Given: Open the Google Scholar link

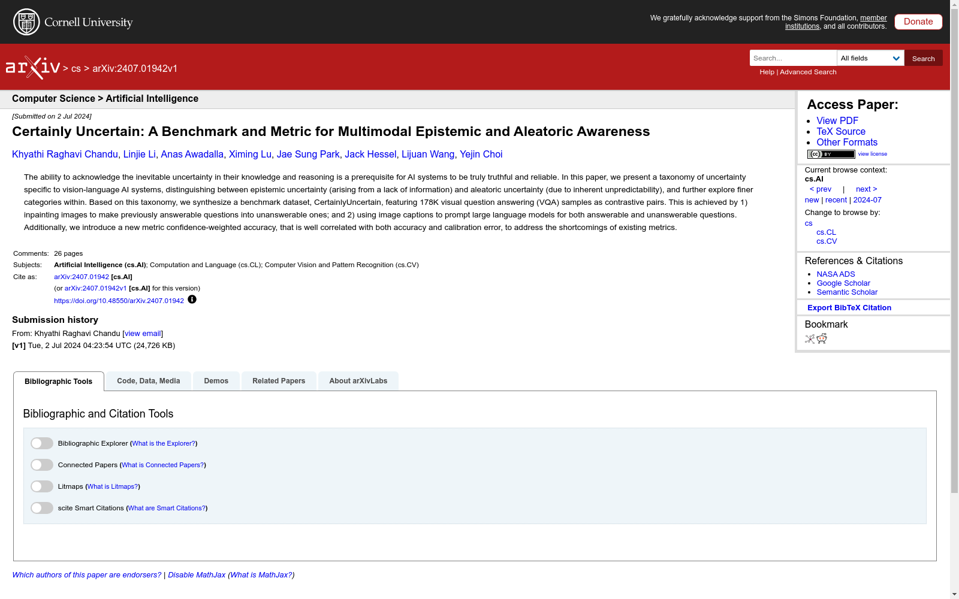Looking at the screenshot, I should tap(843, 283).
